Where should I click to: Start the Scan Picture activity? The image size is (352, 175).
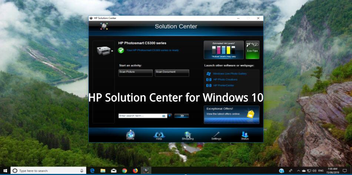135,73
